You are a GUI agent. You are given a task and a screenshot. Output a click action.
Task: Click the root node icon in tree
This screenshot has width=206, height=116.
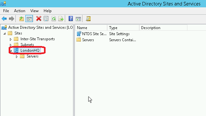(4, 27)
